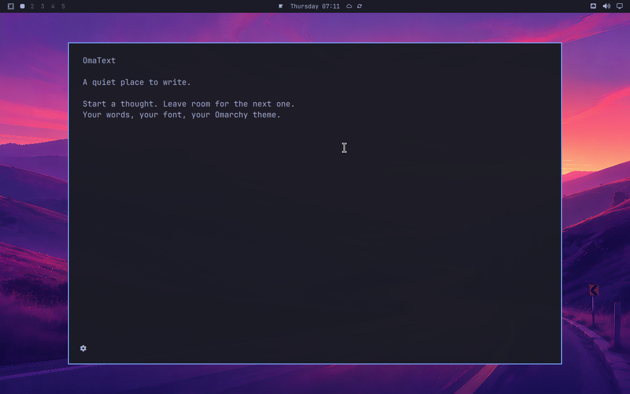Select the active workspace 1 indicator

tap(22, 6)
